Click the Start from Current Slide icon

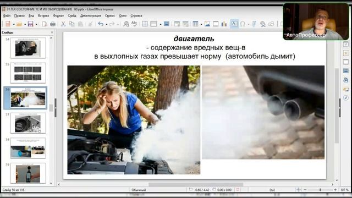[x=185, y=24]
